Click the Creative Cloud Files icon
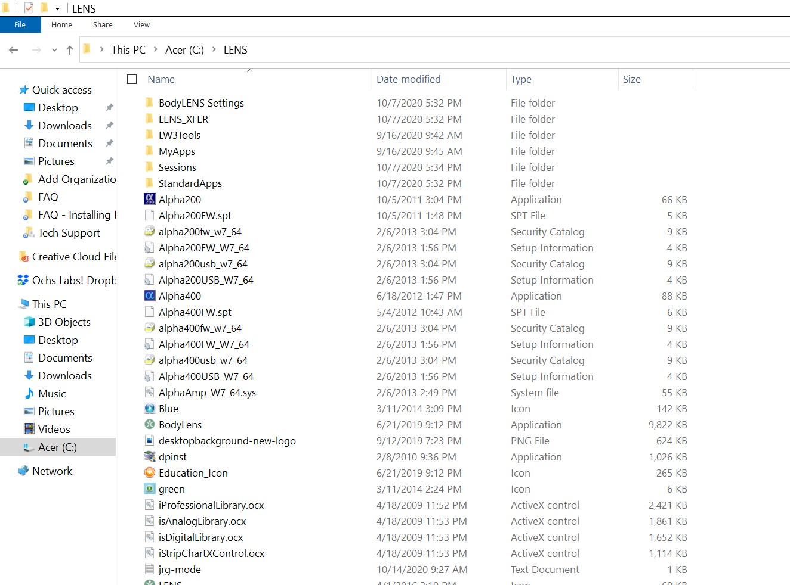The height and width of the screenshot is (585, 790). (x=24, y=256)
